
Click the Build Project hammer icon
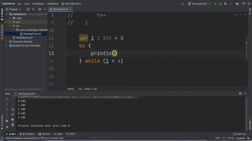click(x=182, y=4)
